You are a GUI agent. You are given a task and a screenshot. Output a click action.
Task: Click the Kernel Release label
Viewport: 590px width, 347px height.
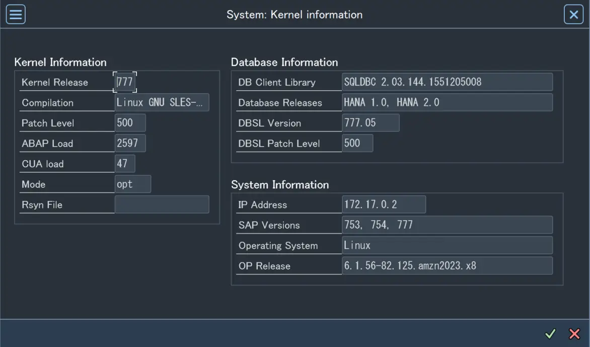(x=55, y=83)
